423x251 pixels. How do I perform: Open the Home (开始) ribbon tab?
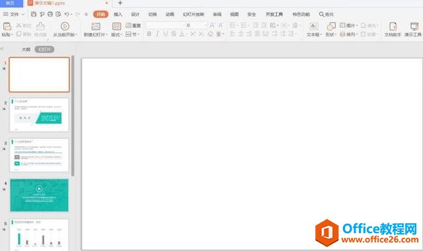coord(100,15)
